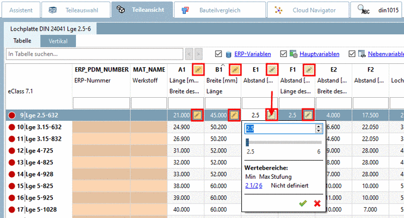This screenshot has height=218, width=404.
Task: Click the search ABC magnifier icon
Action: click(363, 10)
